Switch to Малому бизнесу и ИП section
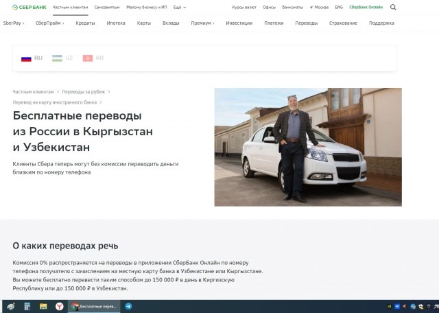439x313 pixels. [146, 8]
